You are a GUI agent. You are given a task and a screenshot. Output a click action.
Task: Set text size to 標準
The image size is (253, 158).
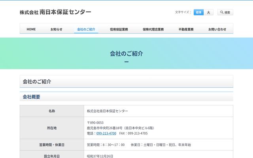(x=198, y=12)
